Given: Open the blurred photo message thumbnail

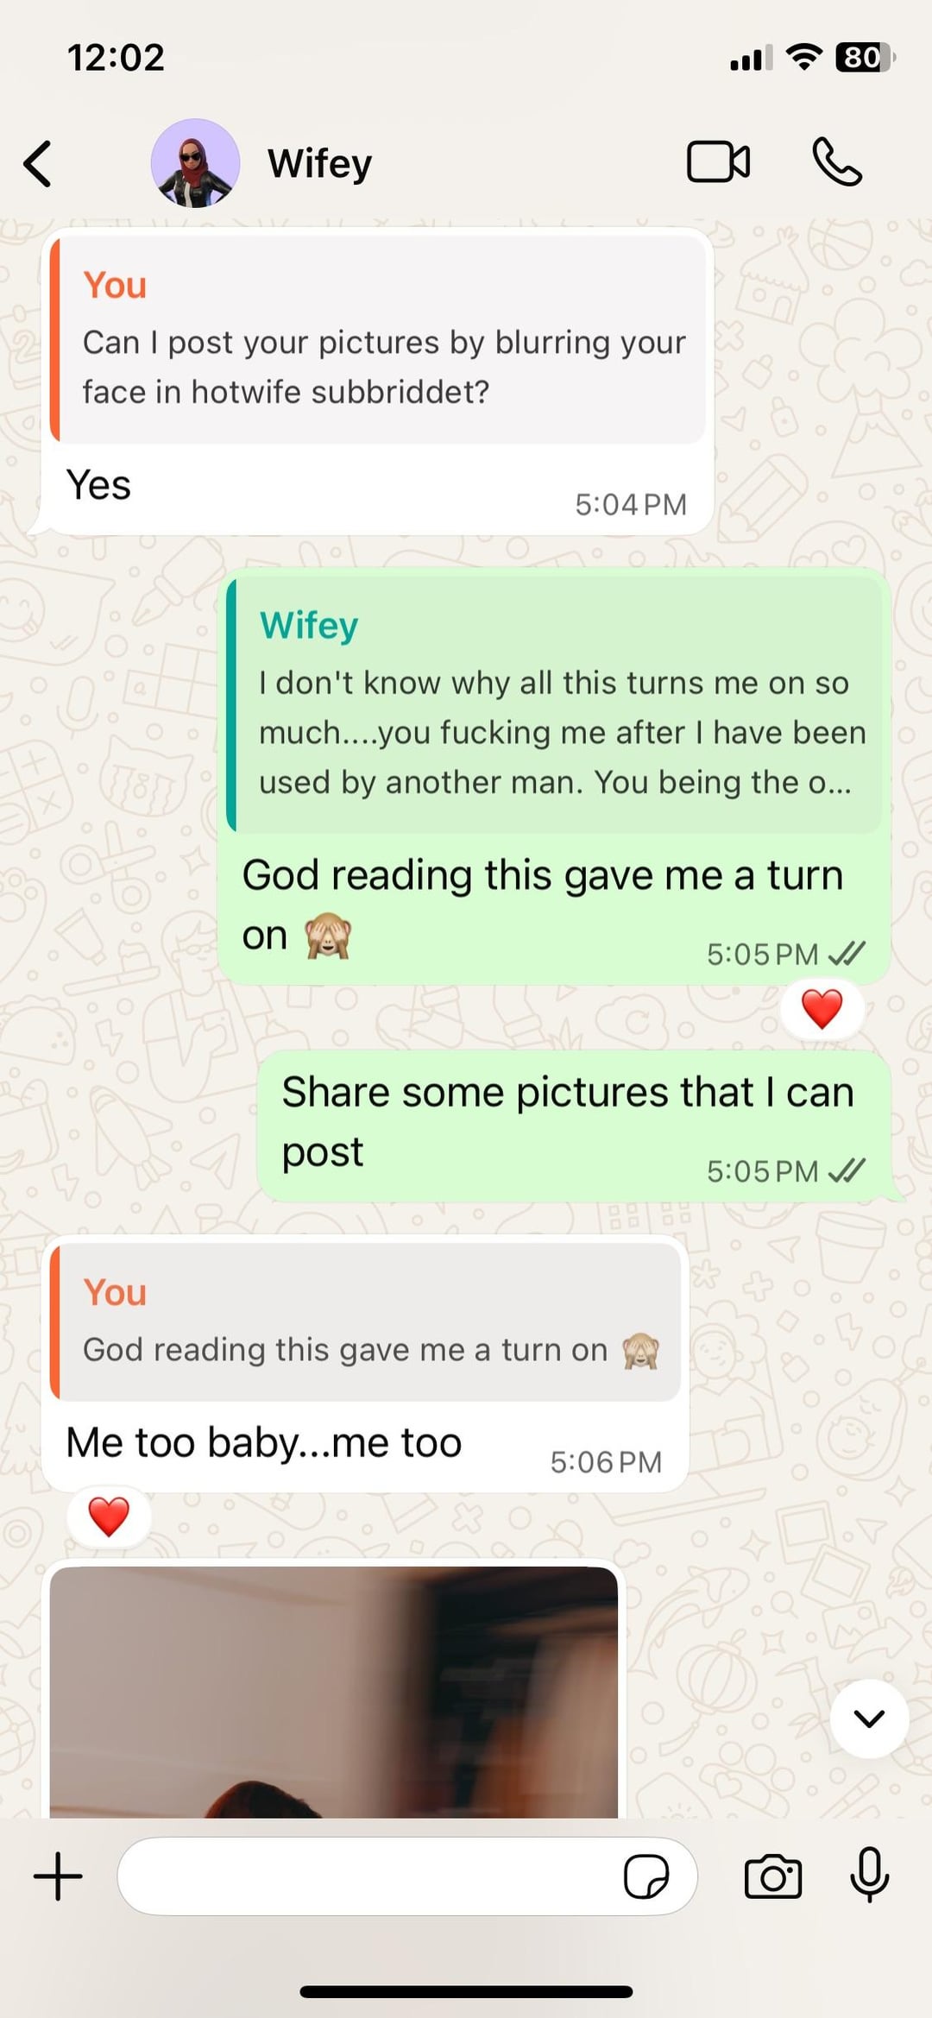Looking at the screenshot, I should [x=334, y=1693].
